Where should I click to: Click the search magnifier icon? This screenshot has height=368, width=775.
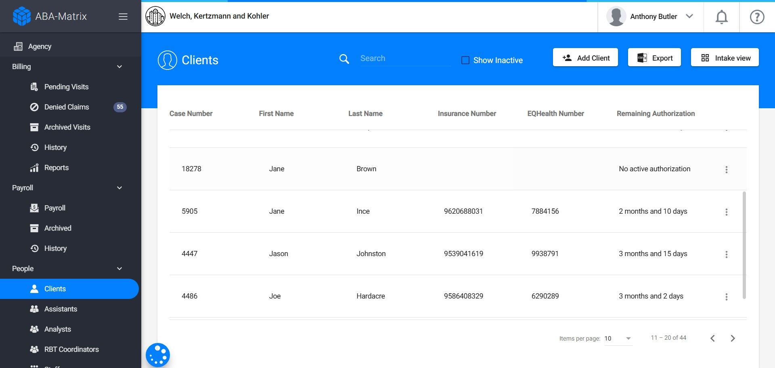[x=344, y=59]
